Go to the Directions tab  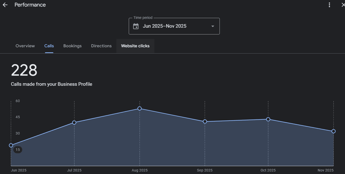101,46
